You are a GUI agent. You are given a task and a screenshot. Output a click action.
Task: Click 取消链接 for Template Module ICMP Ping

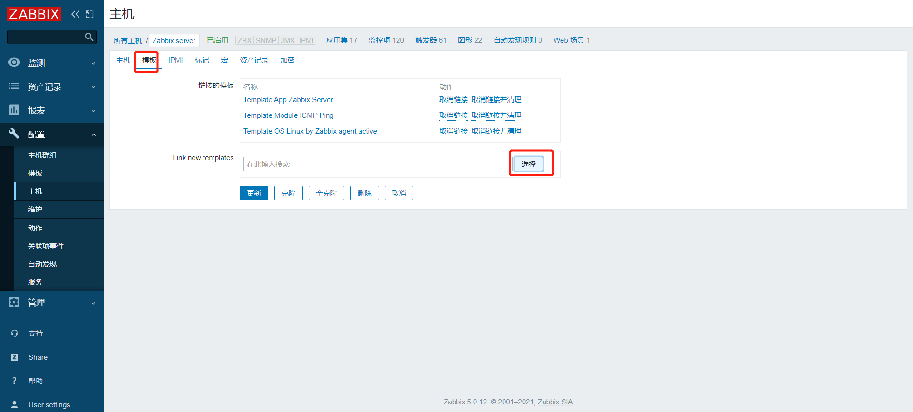pyautogui.click(x=454, y=115)
